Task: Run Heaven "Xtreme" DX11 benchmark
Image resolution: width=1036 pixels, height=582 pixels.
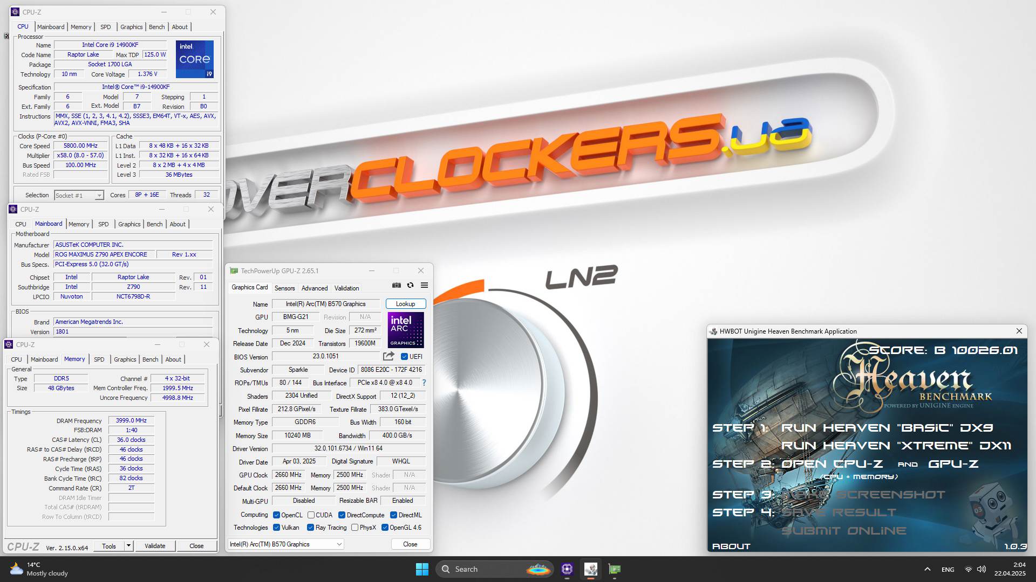Action: (896, 445)
